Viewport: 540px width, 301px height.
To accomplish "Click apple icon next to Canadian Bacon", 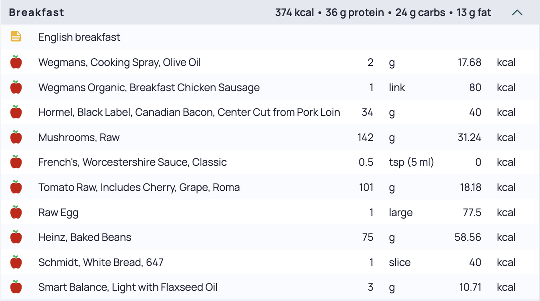I will pyautogui.click(x=16, y=112).
